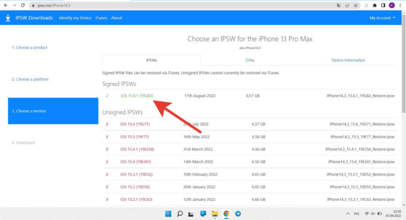Go to step 1 Choose a product
Viewport: 406px width, 220px height.
tap(30, 48)
